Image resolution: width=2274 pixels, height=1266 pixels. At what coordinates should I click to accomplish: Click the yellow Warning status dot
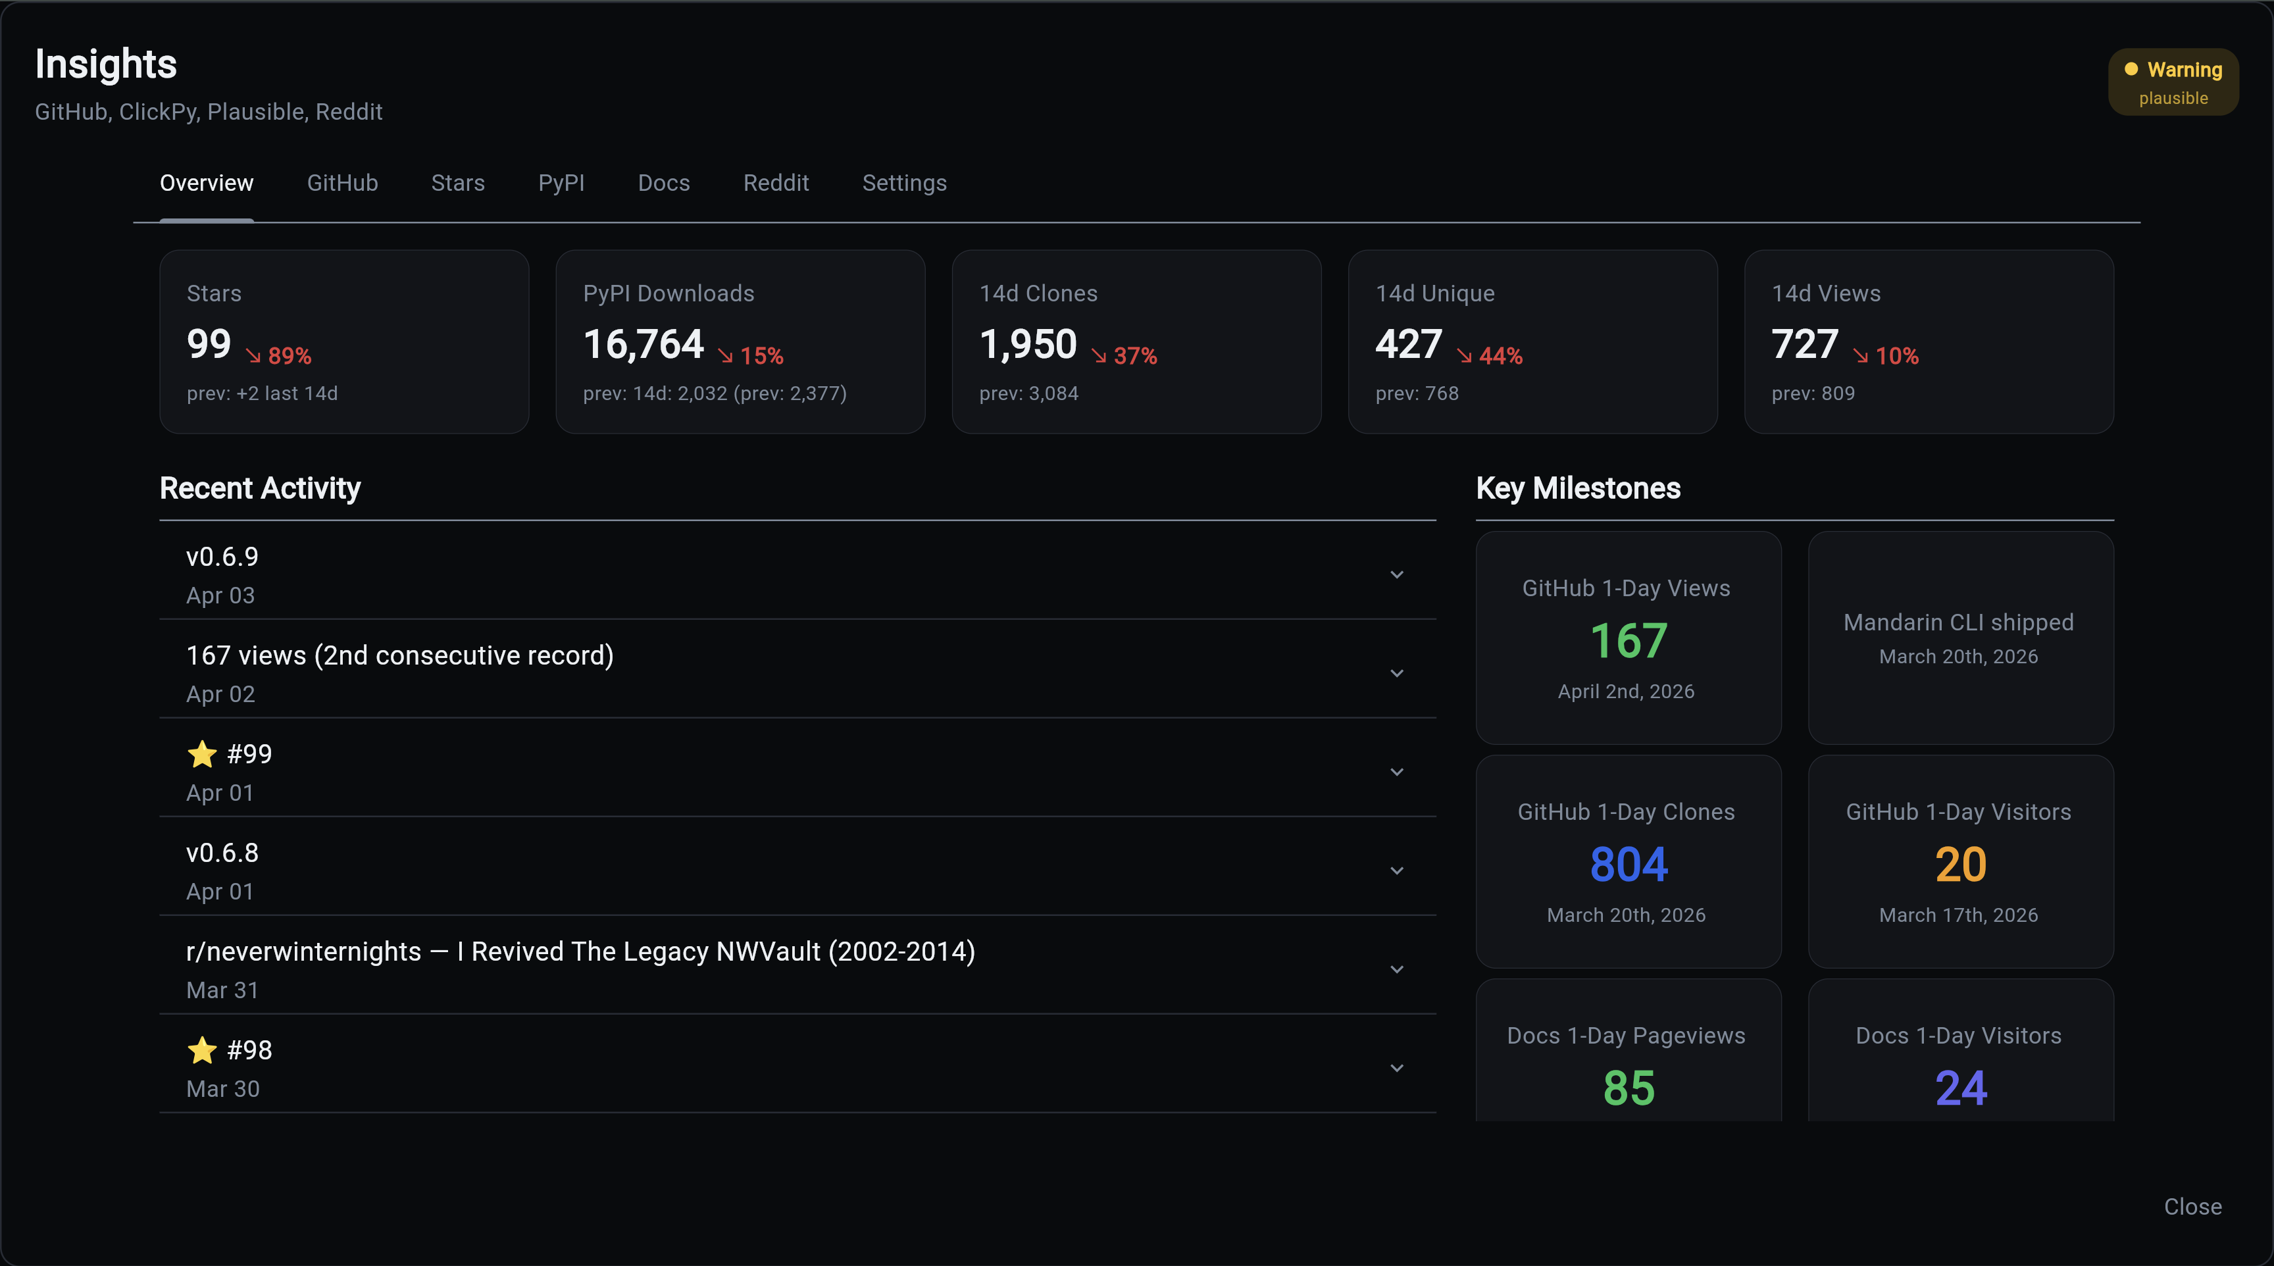pos(2130,69)
